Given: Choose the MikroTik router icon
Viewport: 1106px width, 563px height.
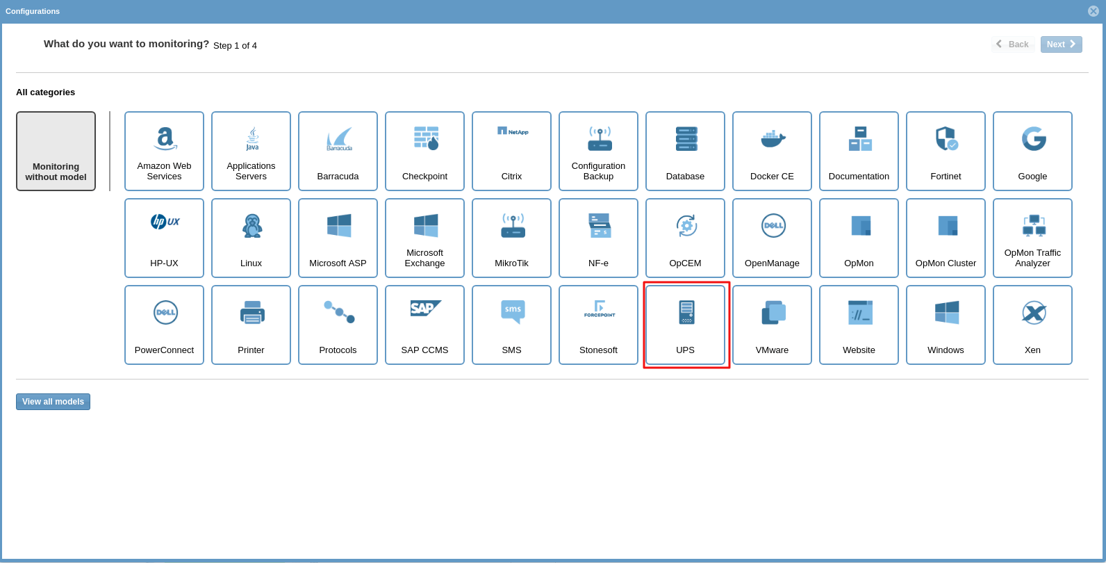Looking at the screenshot, I should coord(511,227).
